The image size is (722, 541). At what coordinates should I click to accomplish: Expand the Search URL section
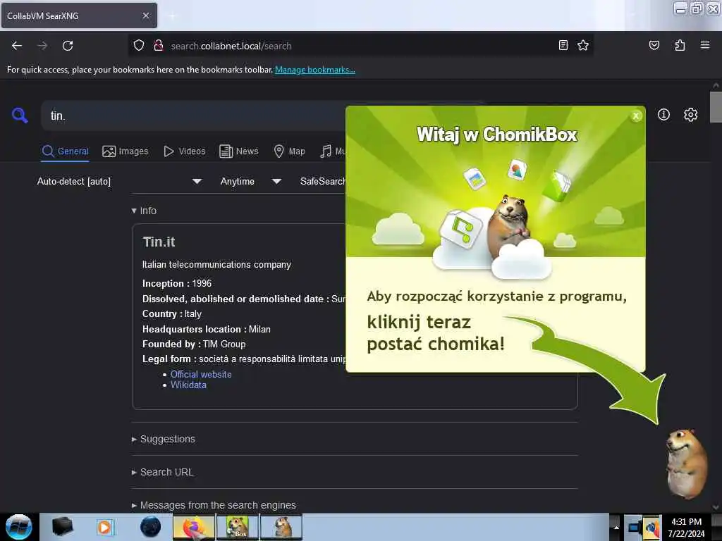click(x=163, y=473)
